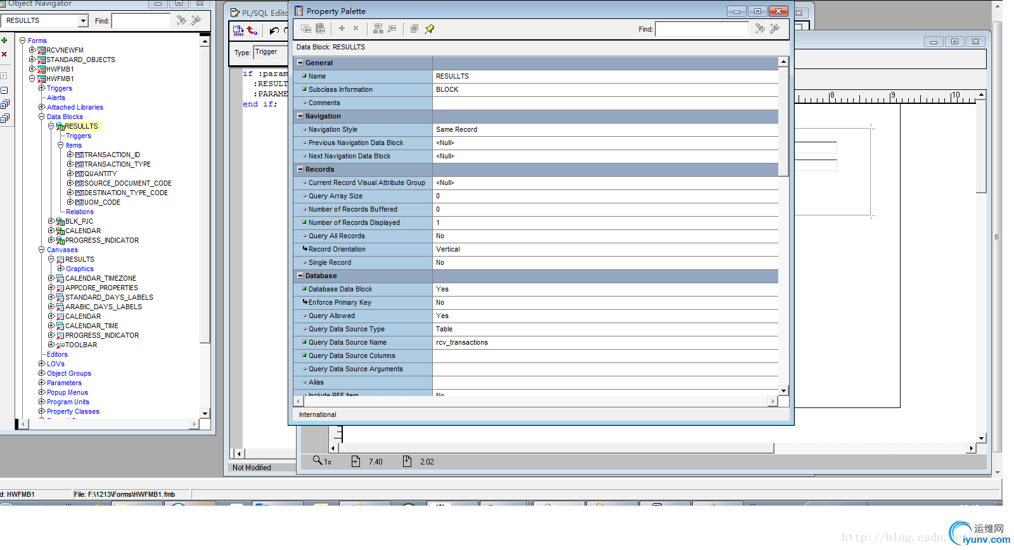Collapse the Canvases node
Viewport: 1014px width, 550px height.
(41, 250)
